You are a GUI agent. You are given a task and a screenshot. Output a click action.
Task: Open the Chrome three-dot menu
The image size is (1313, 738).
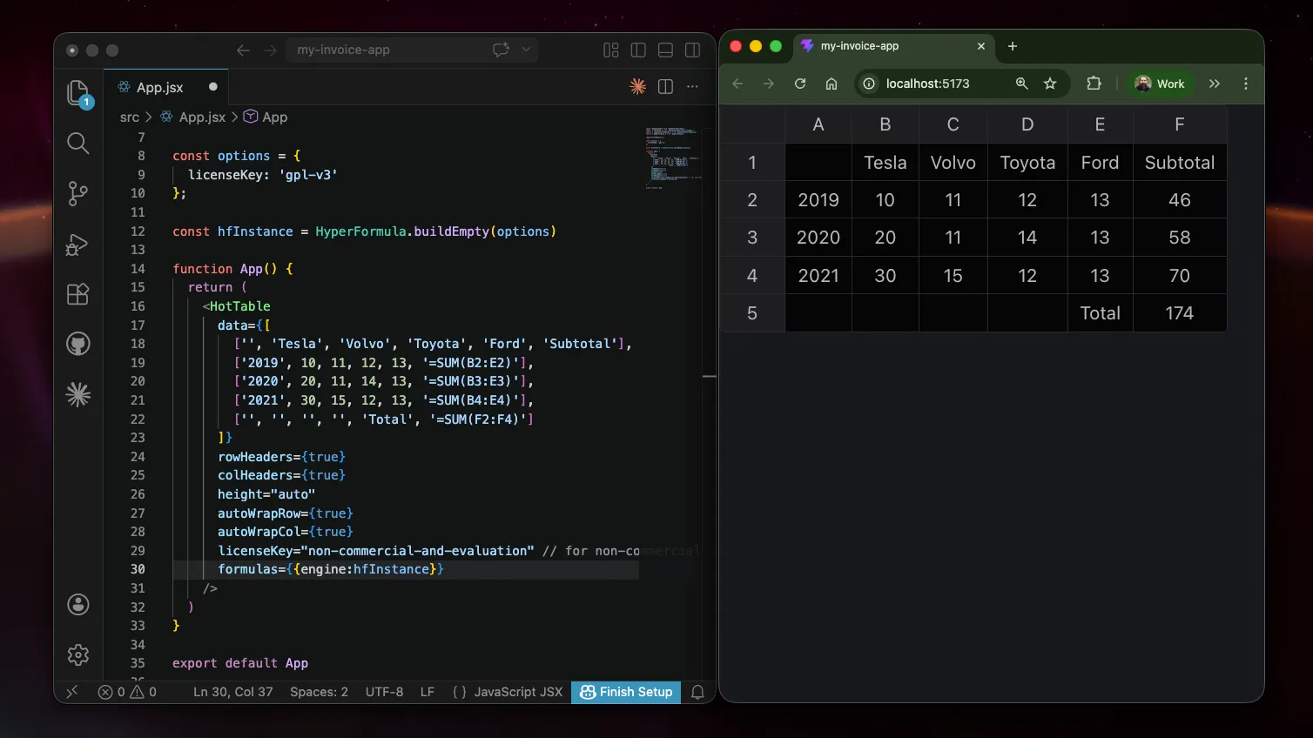click(1246, 84)
